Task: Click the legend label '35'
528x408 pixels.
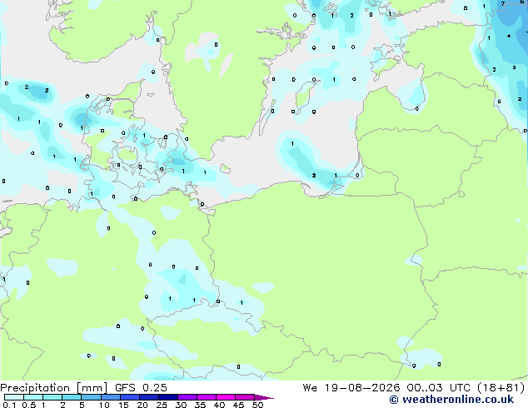Action: 200,405
